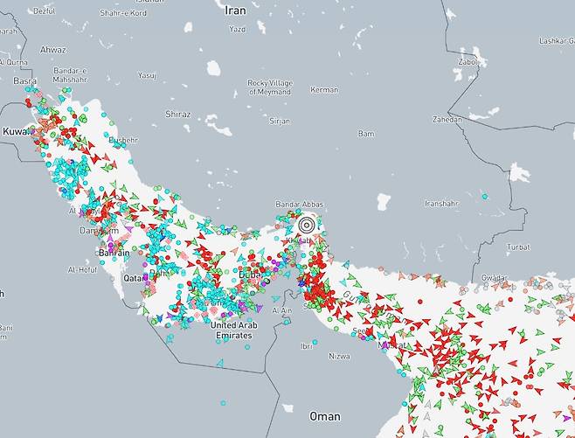Click the concentric-circle target marker near Bandar Abbas

(306, 225)
